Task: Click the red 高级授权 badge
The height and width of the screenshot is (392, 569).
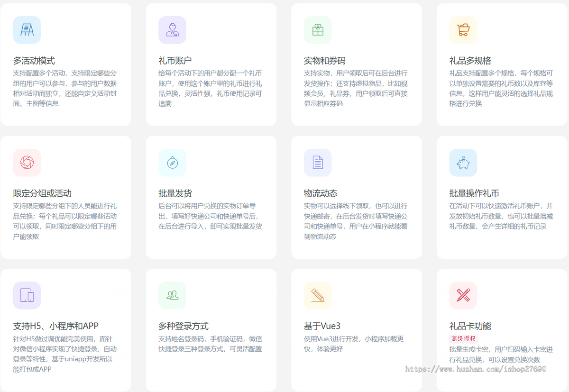Action: click(x=463, y=338)
